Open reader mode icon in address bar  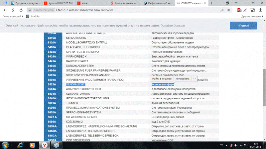coord(222,10)
